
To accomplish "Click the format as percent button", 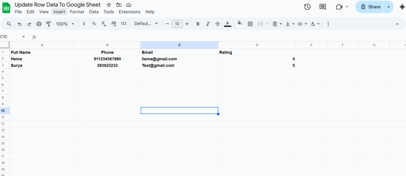I will tap(94, 24).
